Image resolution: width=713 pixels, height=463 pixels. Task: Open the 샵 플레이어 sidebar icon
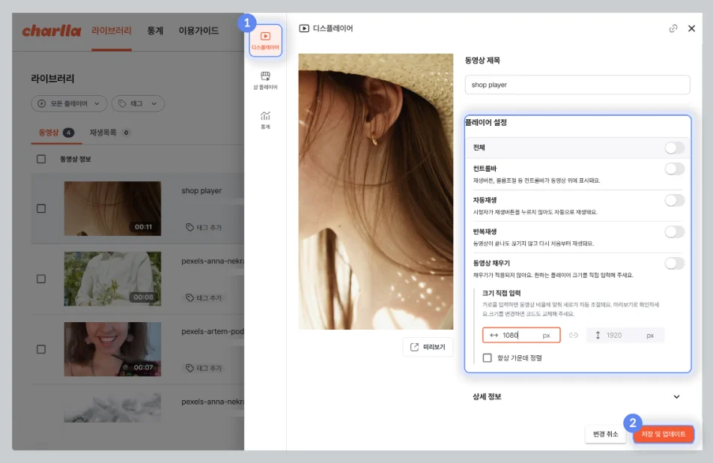265,81
